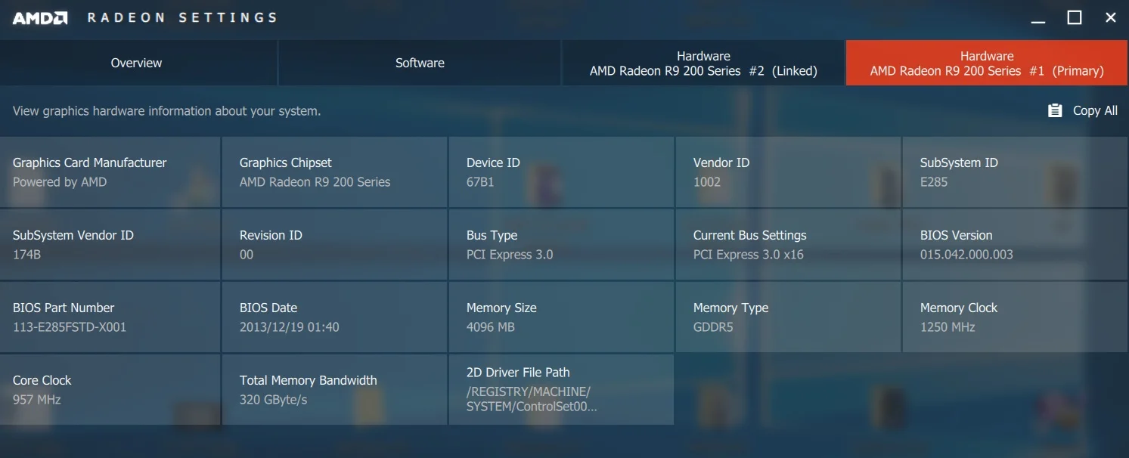1129x458 pixels.
Task: Select the Memory Size value 4096 MB
Action: pos(491,327)
